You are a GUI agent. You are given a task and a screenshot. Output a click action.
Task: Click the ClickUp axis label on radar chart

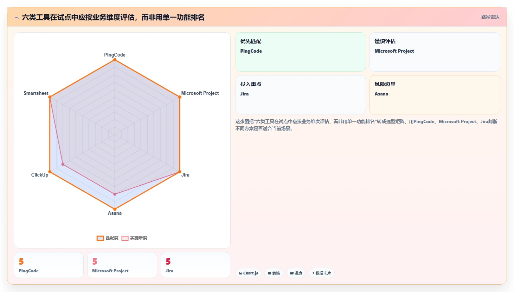click(40, 175)
